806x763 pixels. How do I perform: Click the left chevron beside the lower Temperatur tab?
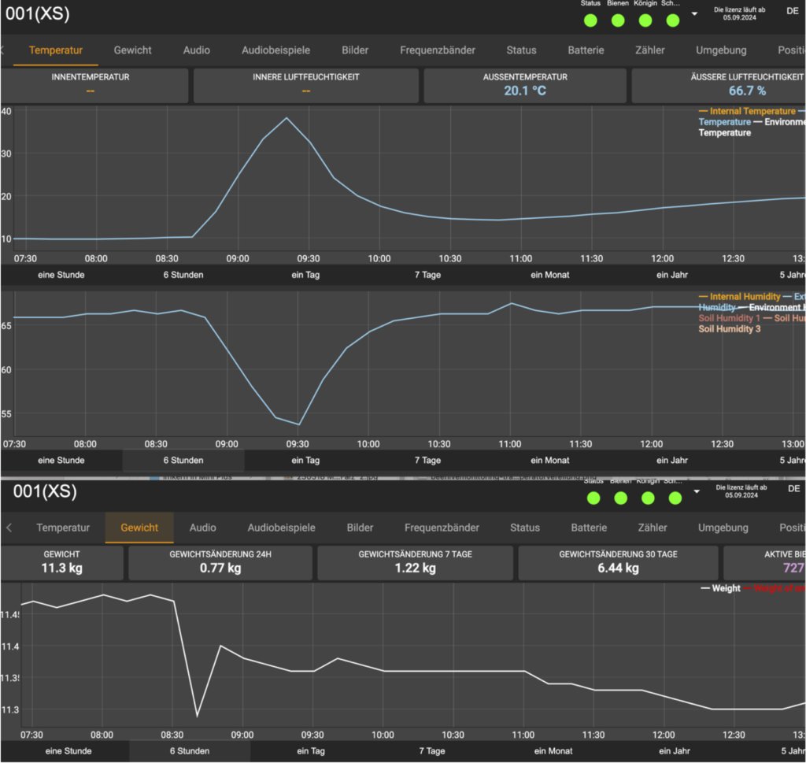[9, 528]
